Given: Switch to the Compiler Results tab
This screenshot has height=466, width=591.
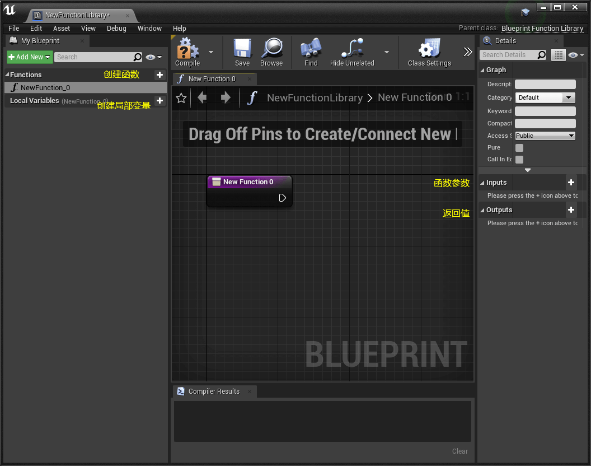Looking at the screenshot, I should click(214, 392).
